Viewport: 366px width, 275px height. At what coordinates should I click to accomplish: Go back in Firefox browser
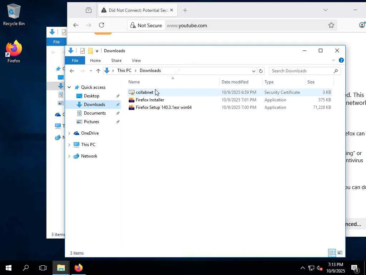pyautogui.click(x=76, y=25)
